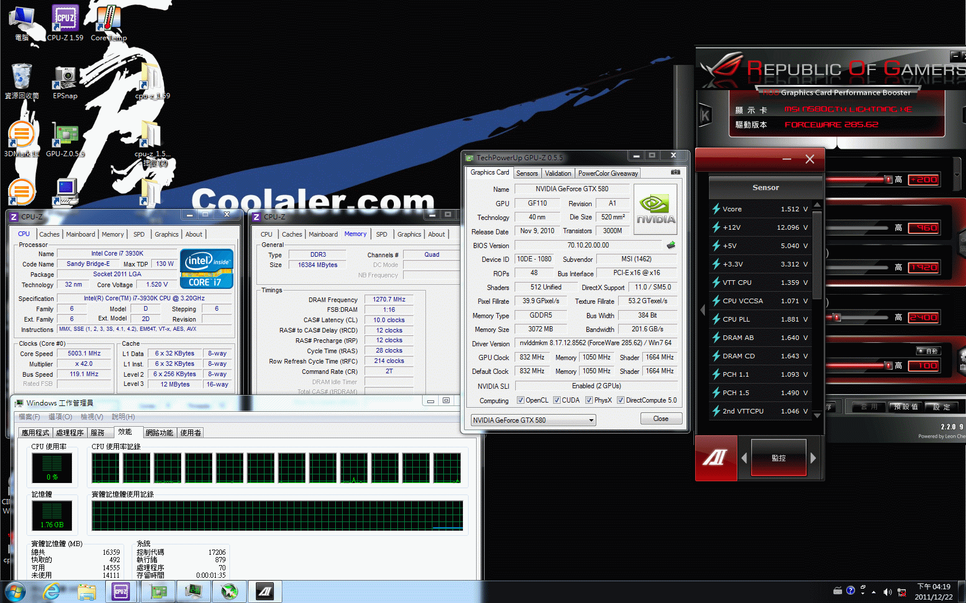
Task: Switch to the 處理程序 tab in Task Manager
Action: pos(70,433)
